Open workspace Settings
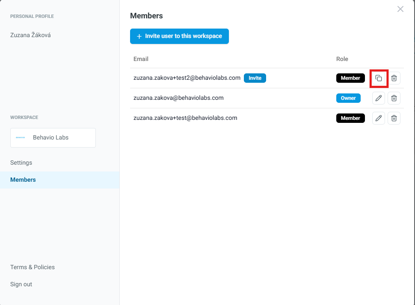The image size is (415, 305). click(21, 163)
